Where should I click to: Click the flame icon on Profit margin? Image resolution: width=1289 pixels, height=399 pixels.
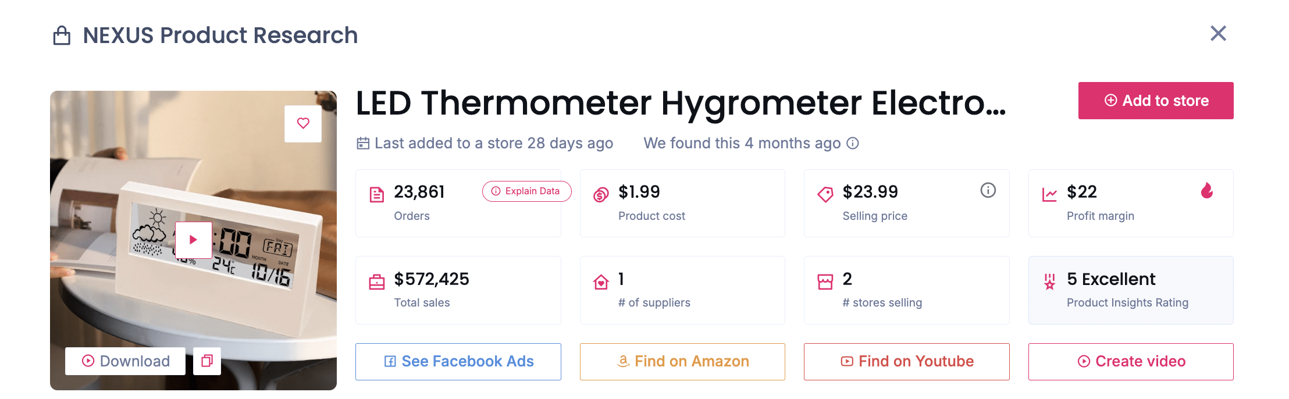[1207, 191]
